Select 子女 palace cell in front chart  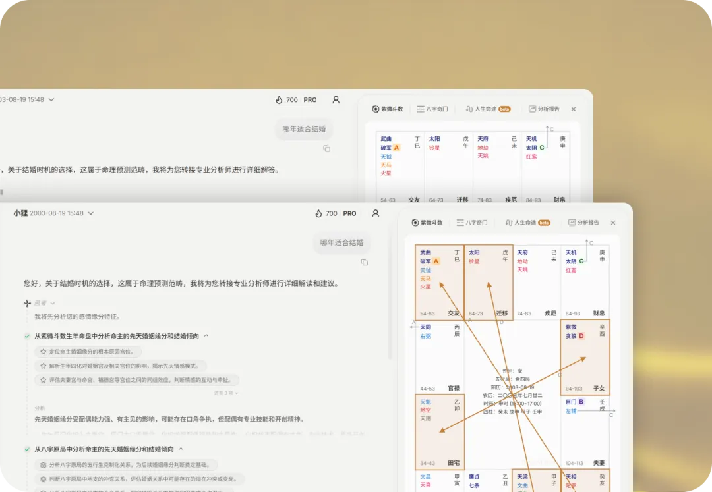pyautogui.click(x=585, y=358)
